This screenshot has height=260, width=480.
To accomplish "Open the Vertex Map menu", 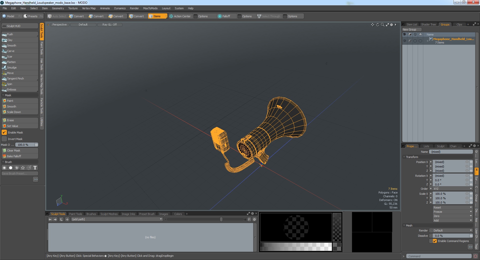I will point(89,8).
